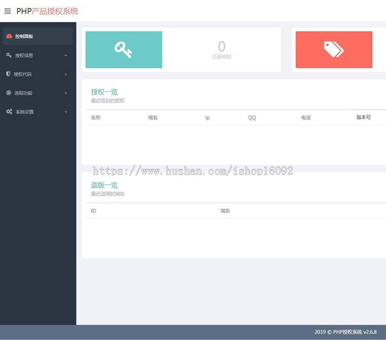Click the 最近盗用的域名 subtitle

pos(108,194)
